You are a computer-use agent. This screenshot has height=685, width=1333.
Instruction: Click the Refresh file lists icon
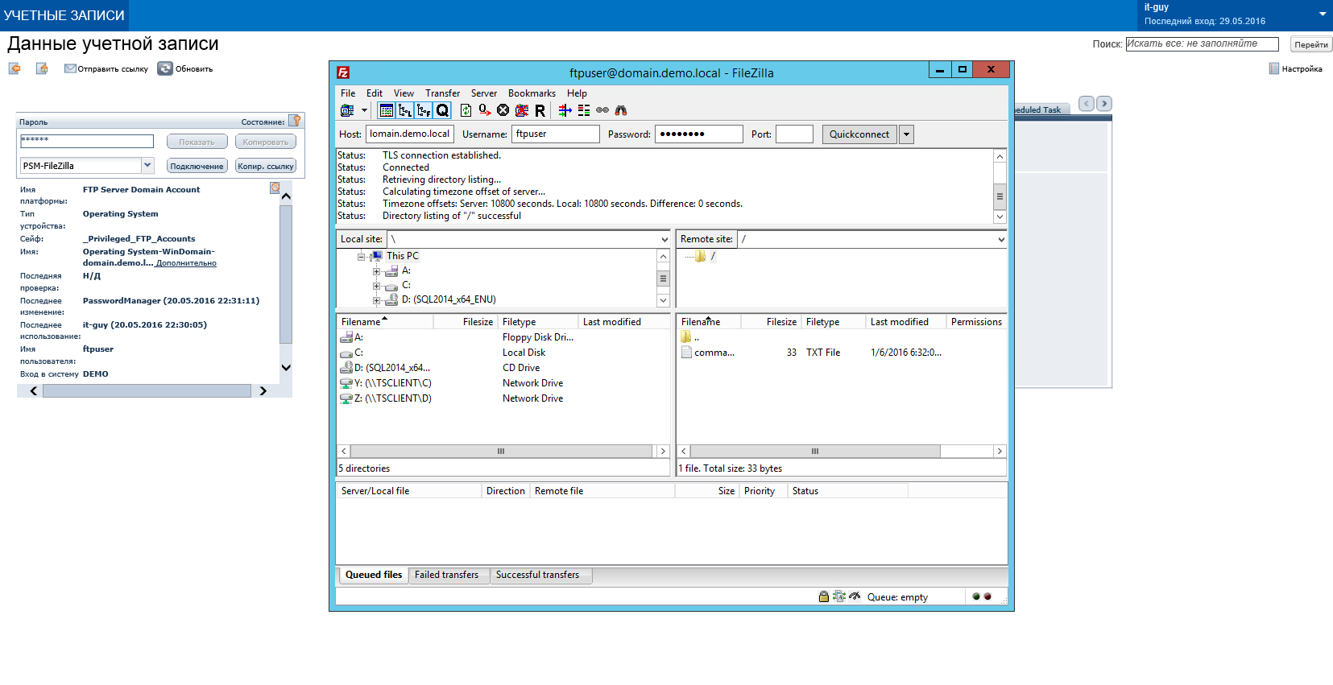coord(466,110)
